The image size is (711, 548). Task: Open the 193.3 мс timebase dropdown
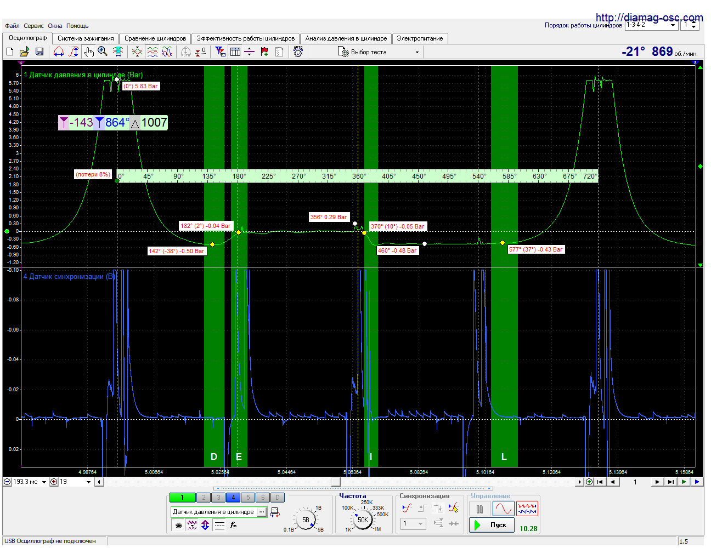(44, 482)
